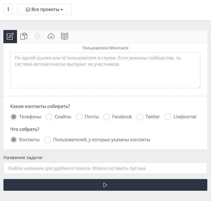
Task: Select the LiveJournal radio button
Action: click(168, 117)
